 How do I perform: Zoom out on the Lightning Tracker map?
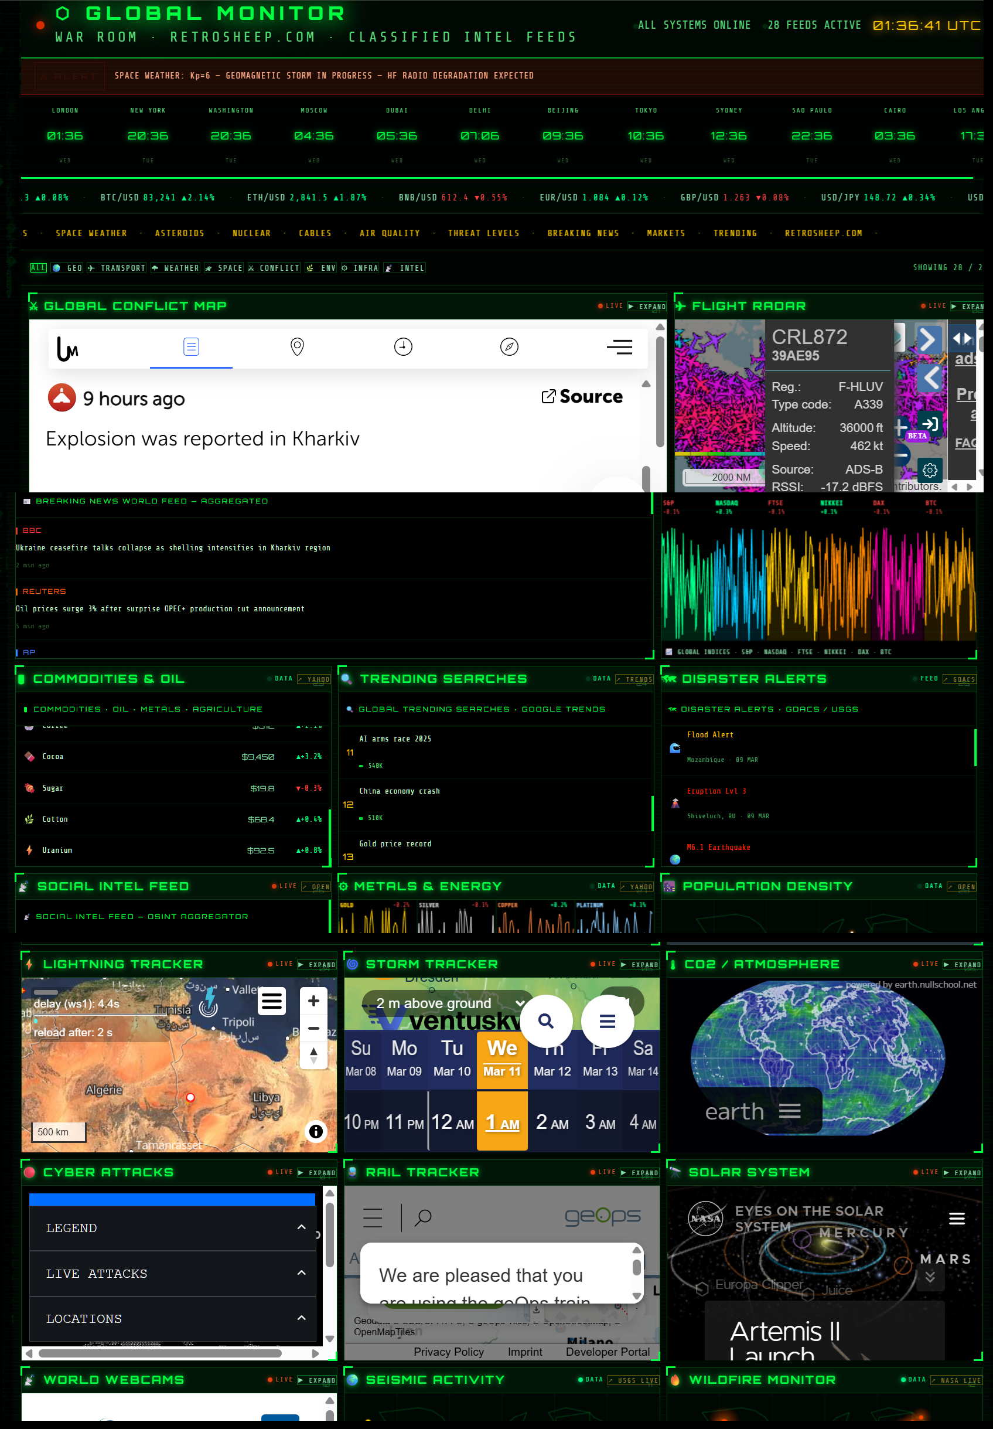coord(313,1028)
